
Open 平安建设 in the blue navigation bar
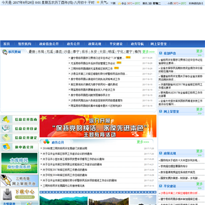pyautogui.click(x=116, y=44)
